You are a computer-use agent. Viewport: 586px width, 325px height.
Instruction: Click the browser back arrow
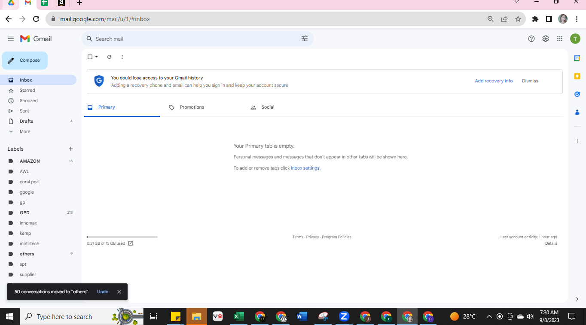(9, 19)
